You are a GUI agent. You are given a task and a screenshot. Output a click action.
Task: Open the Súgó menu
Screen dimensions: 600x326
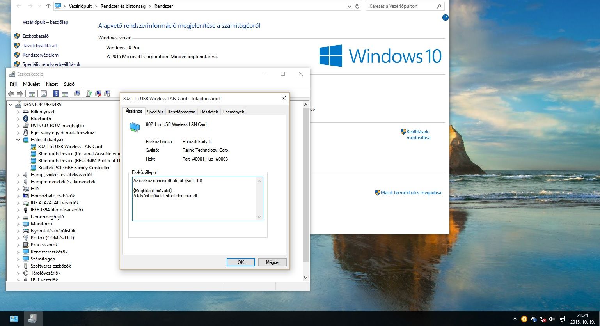[x=69, y=84]
